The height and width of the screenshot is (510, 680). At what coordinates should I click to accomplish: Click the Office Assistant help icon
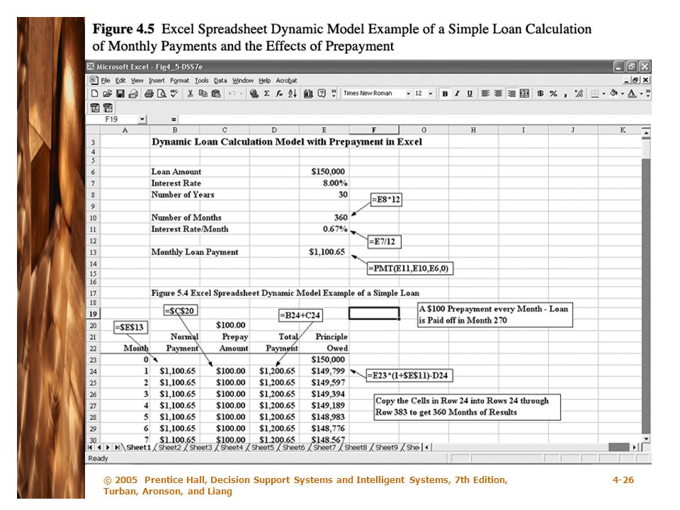322,93
